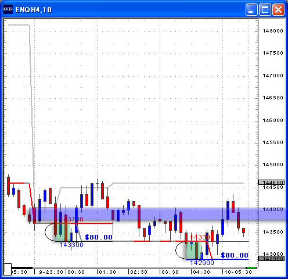288x279 pixels.
Task: Click the 146500 price axis label
Action: pos(273,98)
